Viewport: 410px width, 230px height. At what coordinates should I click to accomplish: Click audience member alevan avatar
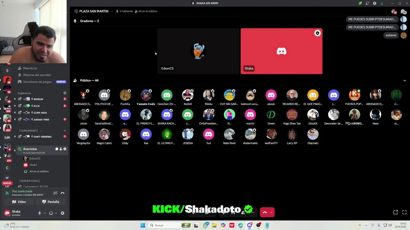[x=271, y=95]
